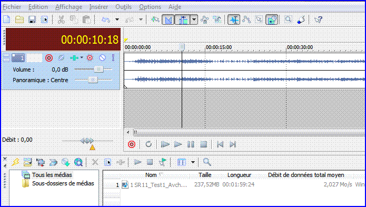Click the Volume slider handle on track 1
The image size is (366, 207).
click(98, 70)
